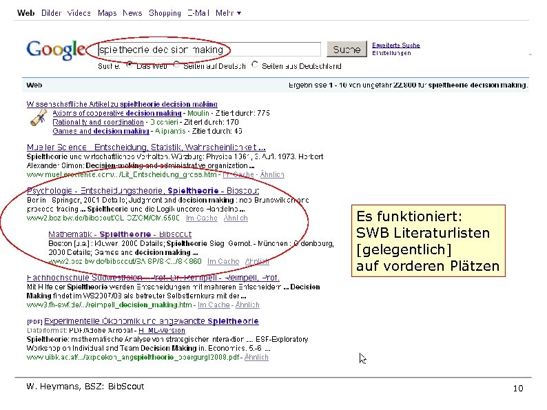This screenshot has height=410, width=547.
Task: Open 'Rationality and coordination' article link
Action: click(x=98, y=122)
